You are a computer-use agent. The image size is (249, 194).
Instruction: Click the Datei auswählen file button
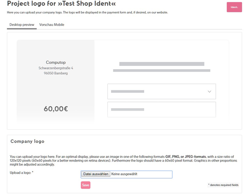tap(96, 174)
